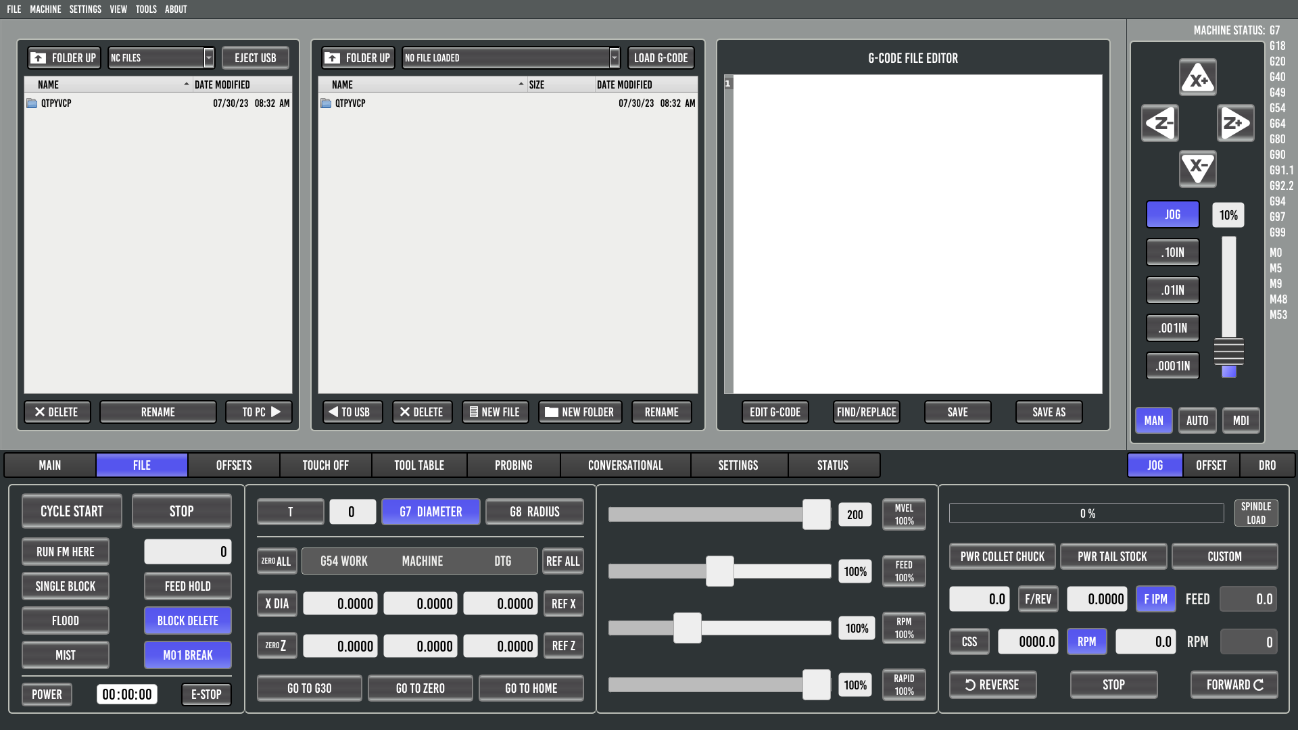Click the Load G-Code button
1298x730 pixels.
pos(660,58)
